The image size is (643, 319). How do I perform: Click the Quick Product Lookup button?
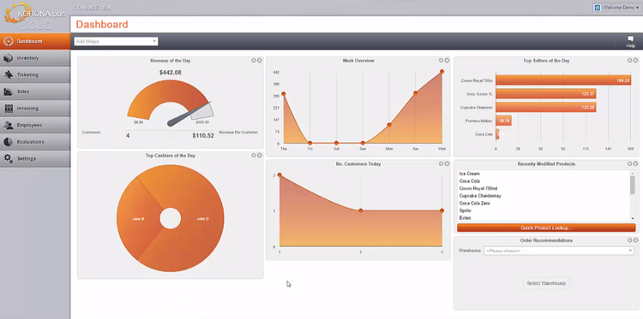[546, 227]
